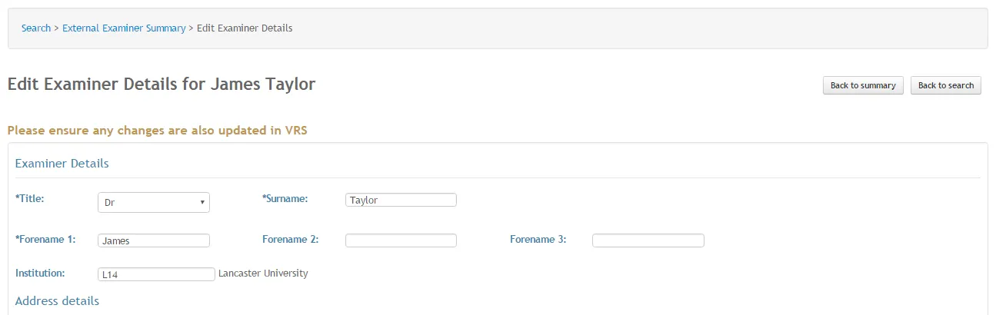Click the Lancaster University institution name
Image resolution: width=1006 pixels, height=315 pixels.
(263, 273)
